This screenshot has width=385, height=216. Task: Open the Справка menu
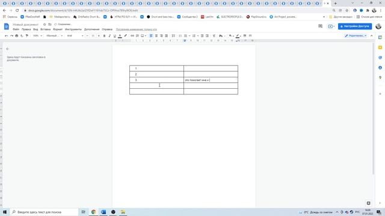pos(107,29)
